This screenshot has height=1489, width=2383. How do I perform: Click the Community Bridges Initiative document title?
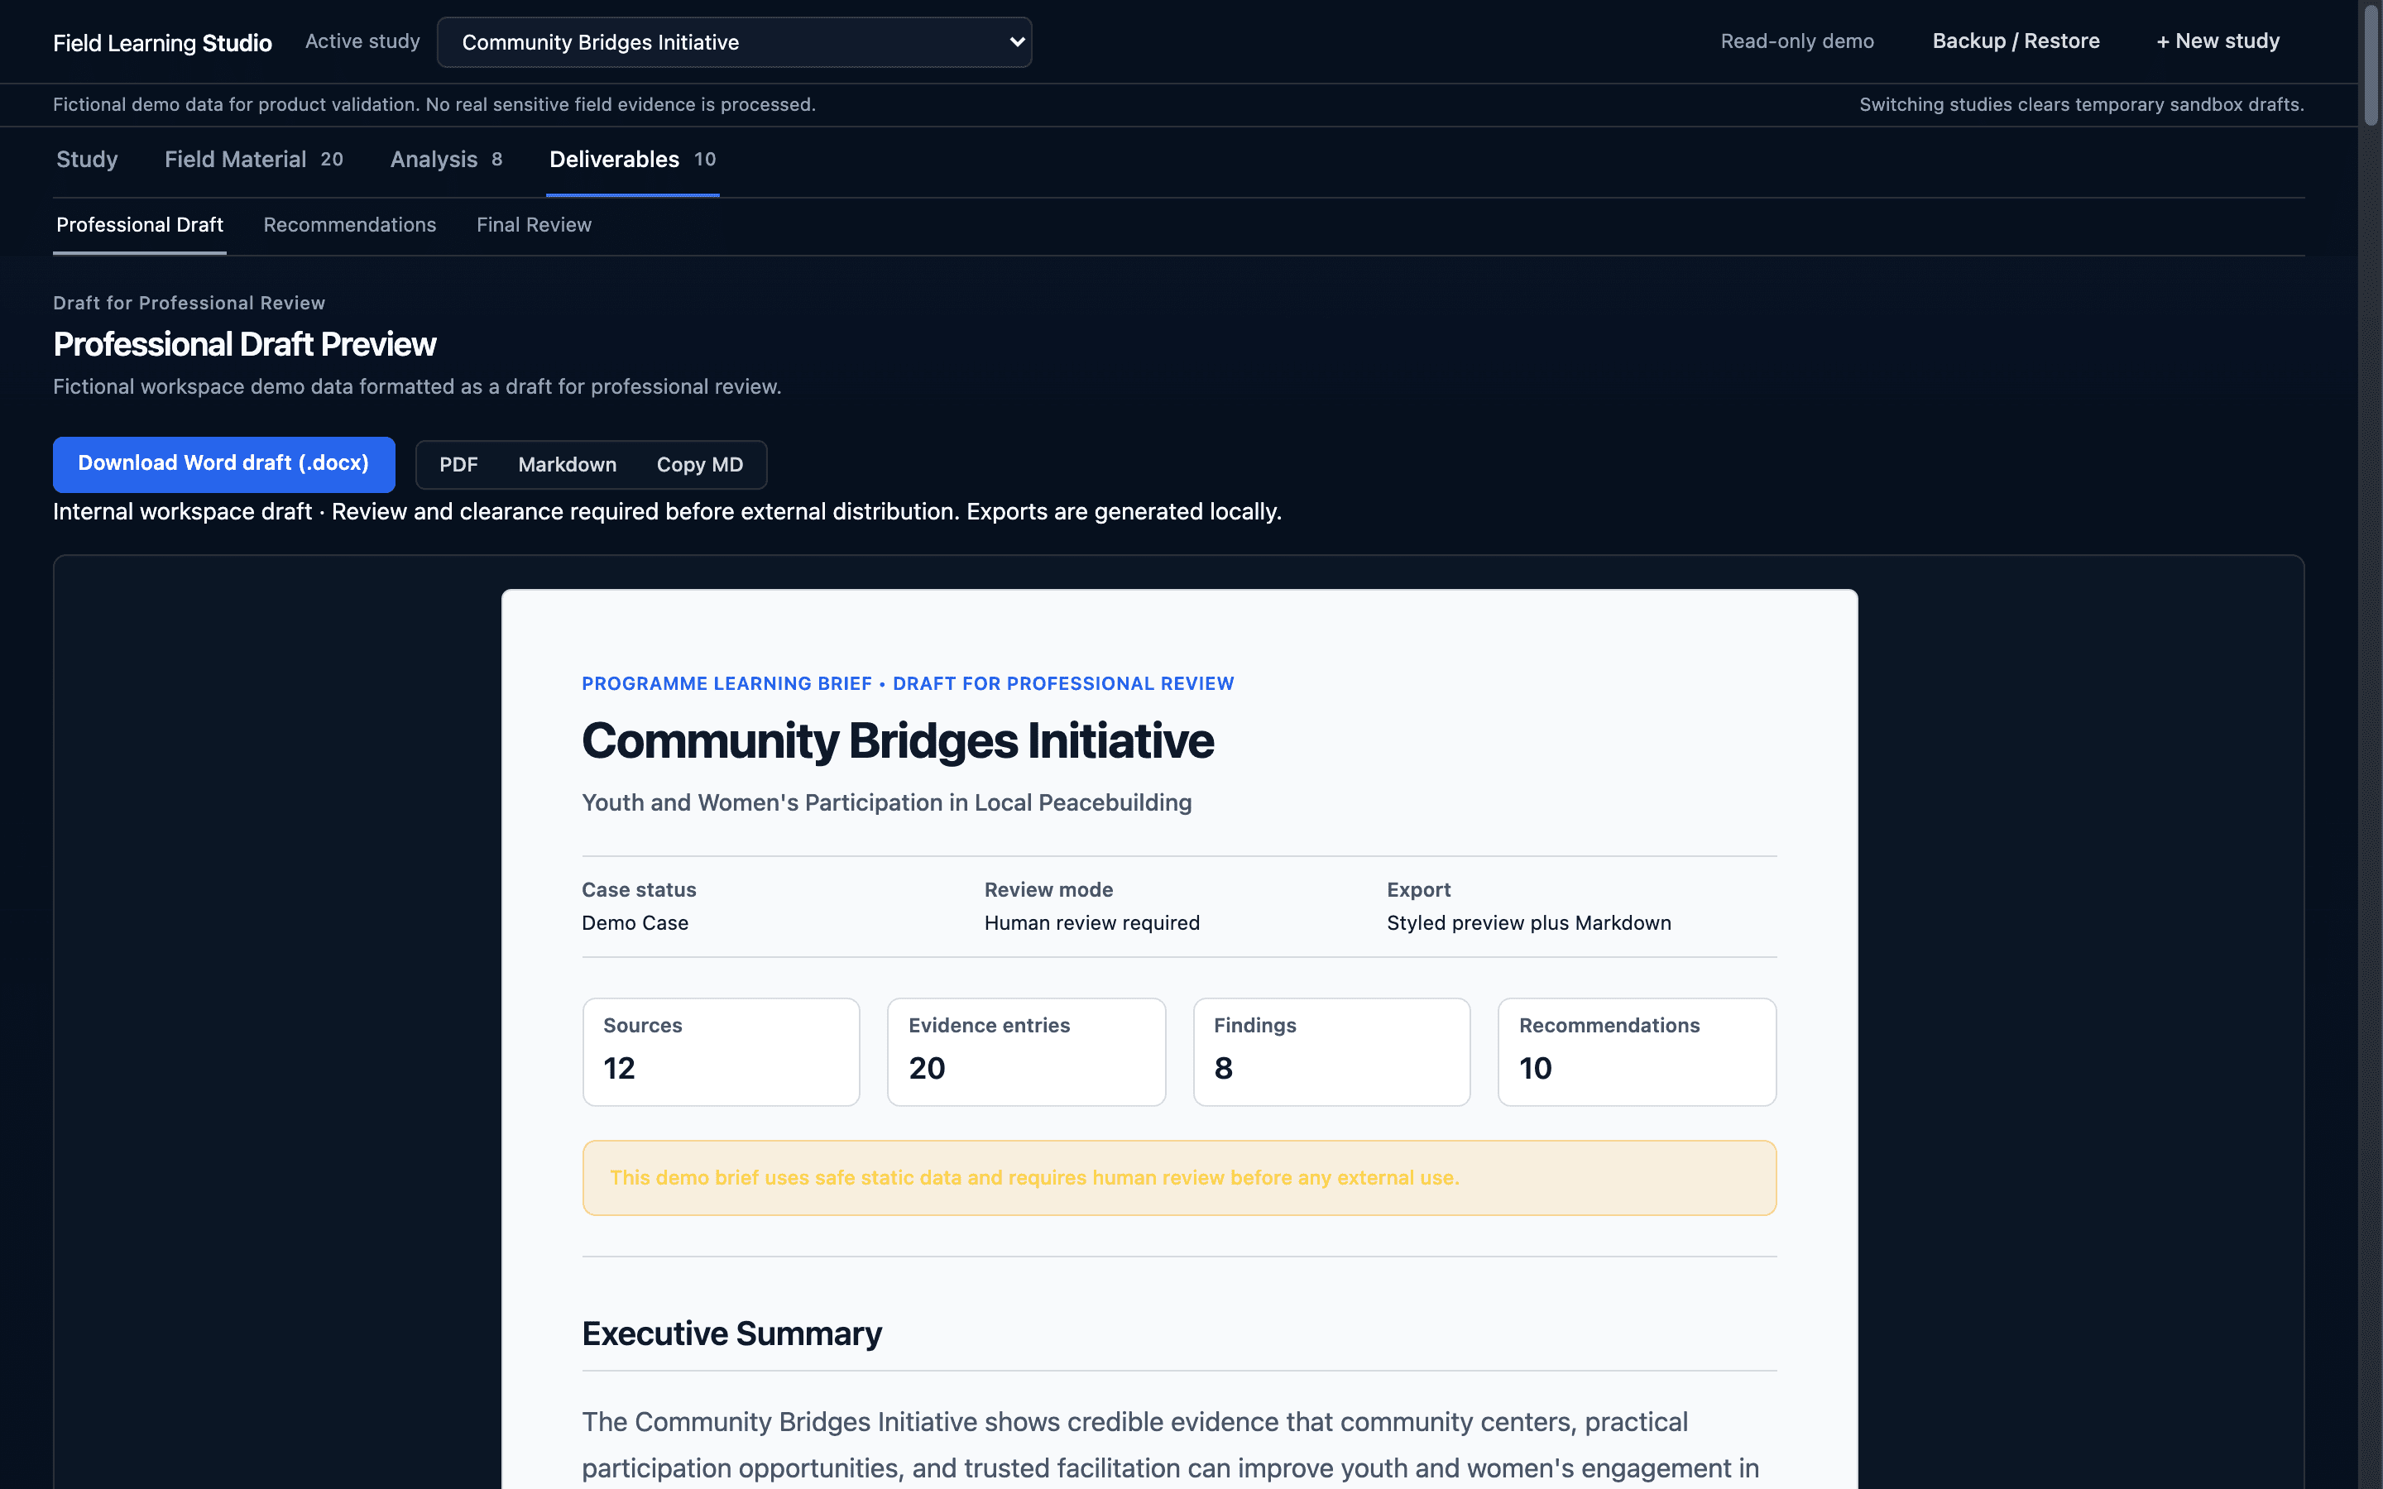[x=897, y=740]
